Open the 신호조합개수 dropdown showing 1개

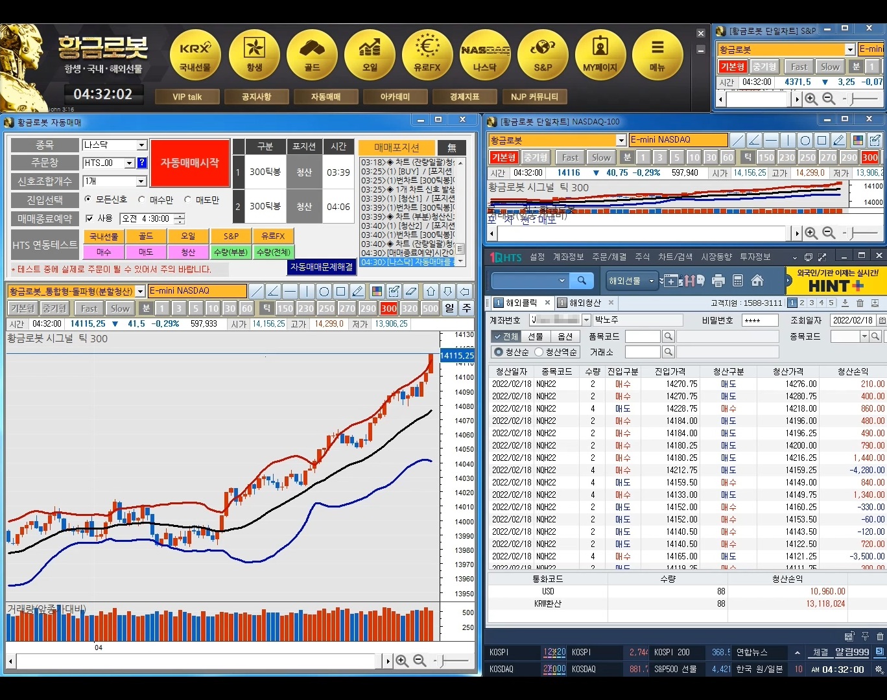pos(141,181)
